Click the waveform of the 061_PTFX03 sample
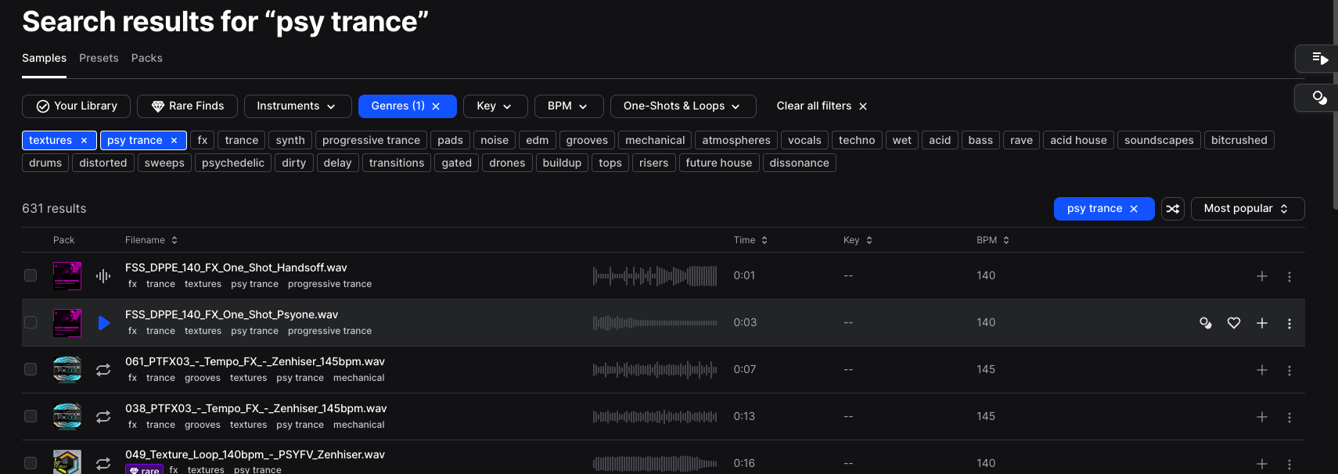 (x=655, y=370)
